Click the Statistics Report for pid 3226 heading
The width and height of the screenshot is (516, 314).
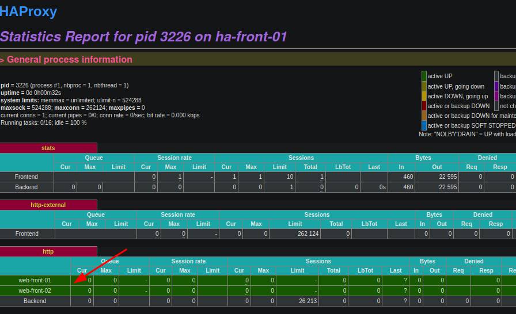pos(143,37)
